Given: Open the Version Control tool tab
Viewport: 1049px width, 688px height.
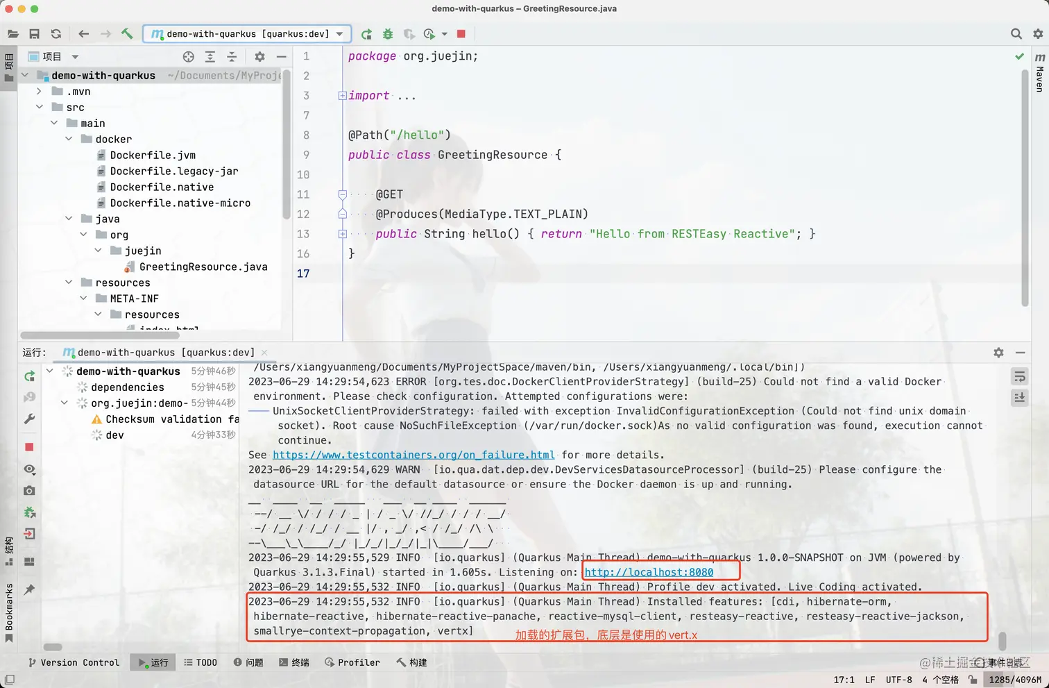Looking at the screenshot, I should tap(74, 662).
